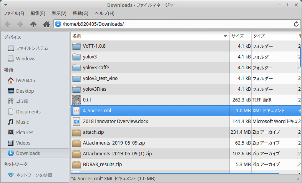Reload the folder with the refresh icon
The image size is (302, 183).
(296, 24)
